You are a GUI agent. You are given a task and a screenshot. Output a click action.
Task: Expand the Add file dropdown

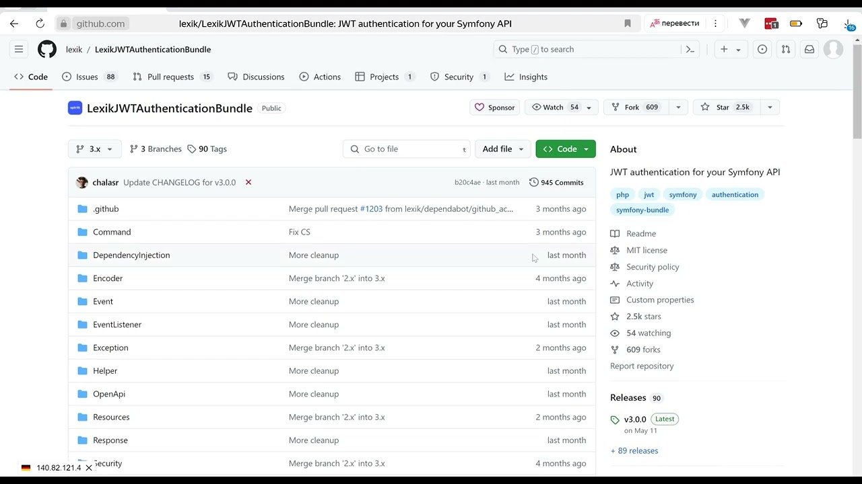tap(503, 149)
